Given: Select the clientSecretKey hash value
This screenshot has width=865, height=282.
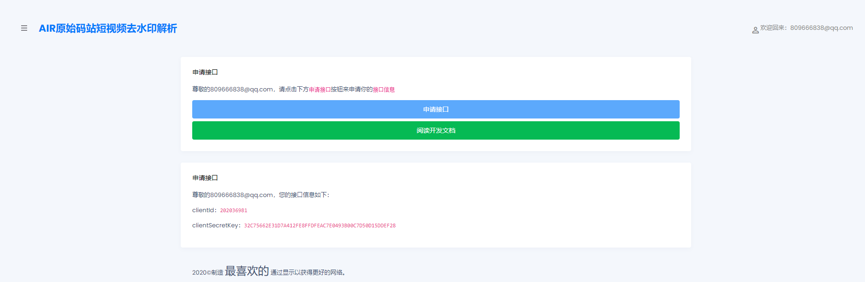Looking at the screenshot, I should pos(320,226).
